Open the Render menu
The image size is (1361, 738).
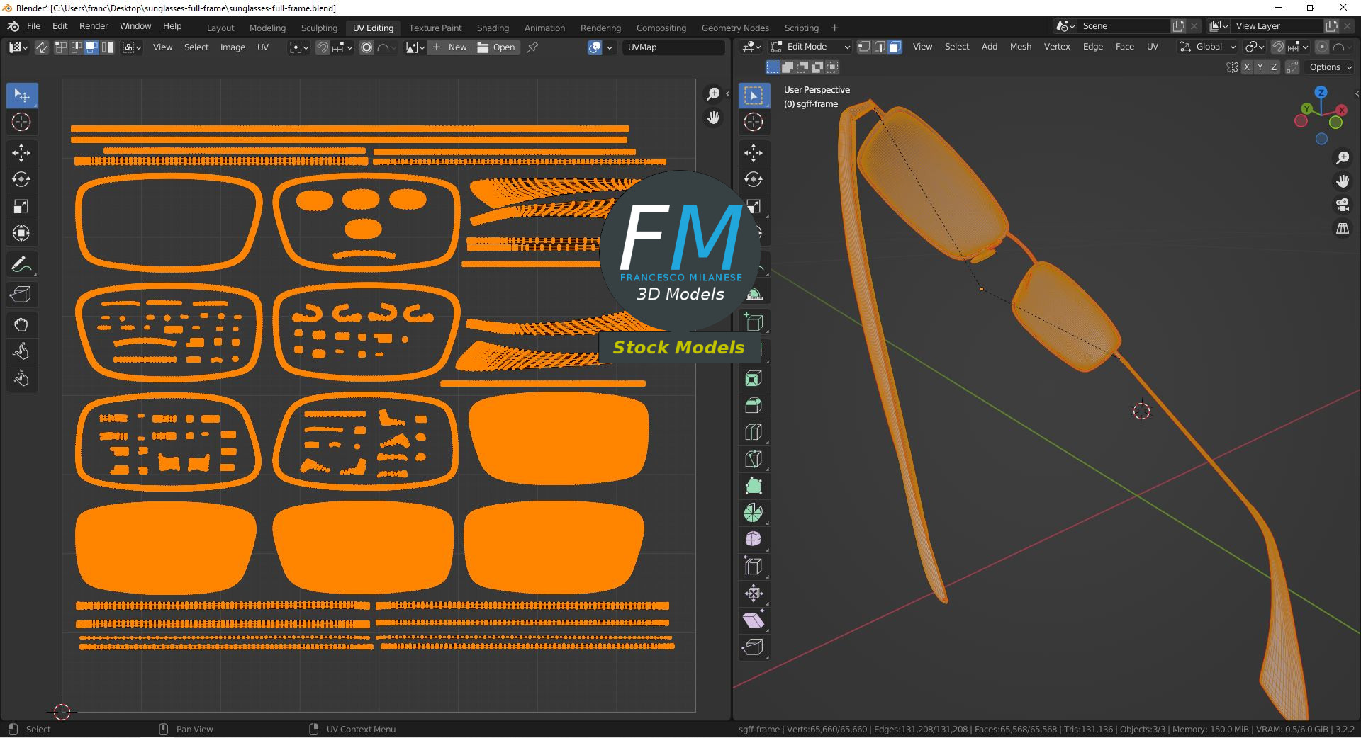94,26
